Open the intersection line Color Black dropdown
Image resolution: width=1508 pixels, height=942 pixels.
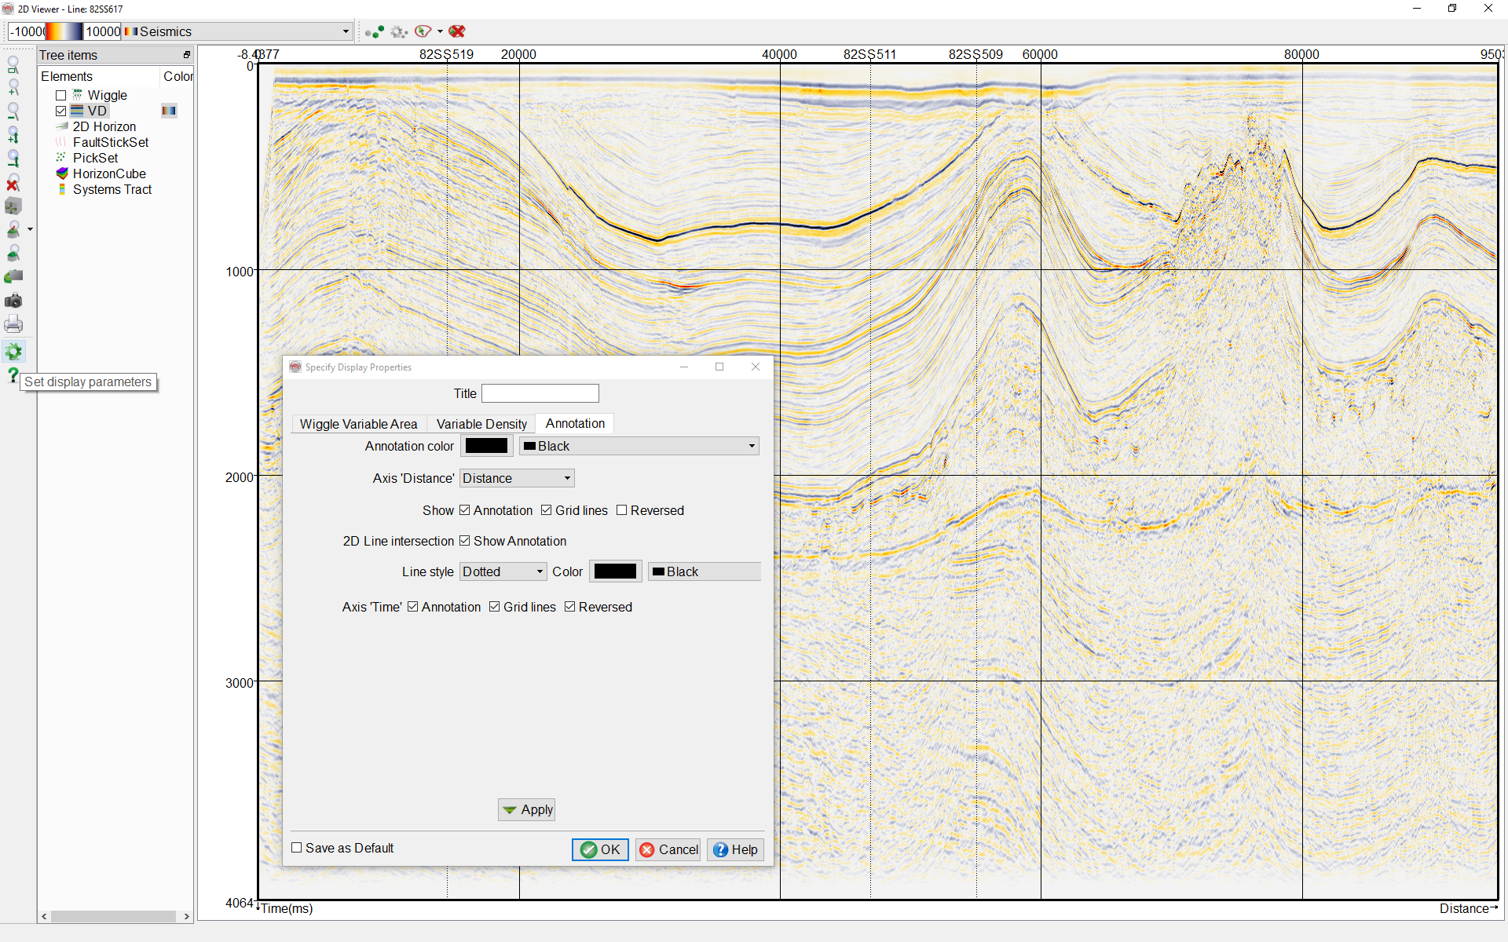point(705,571)
